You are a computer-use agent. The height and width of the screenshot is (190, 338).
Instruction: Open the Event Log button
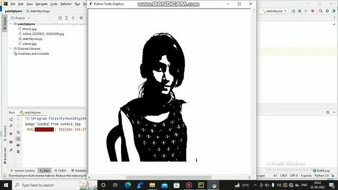(x=321, y=170)
